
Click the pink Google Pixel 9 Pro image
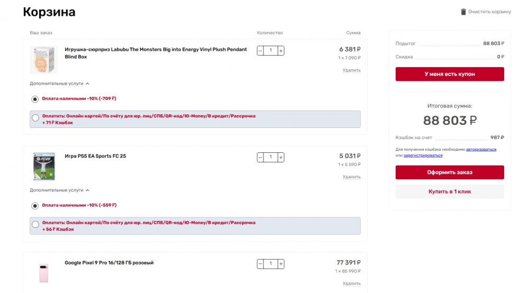click(43, 273)
